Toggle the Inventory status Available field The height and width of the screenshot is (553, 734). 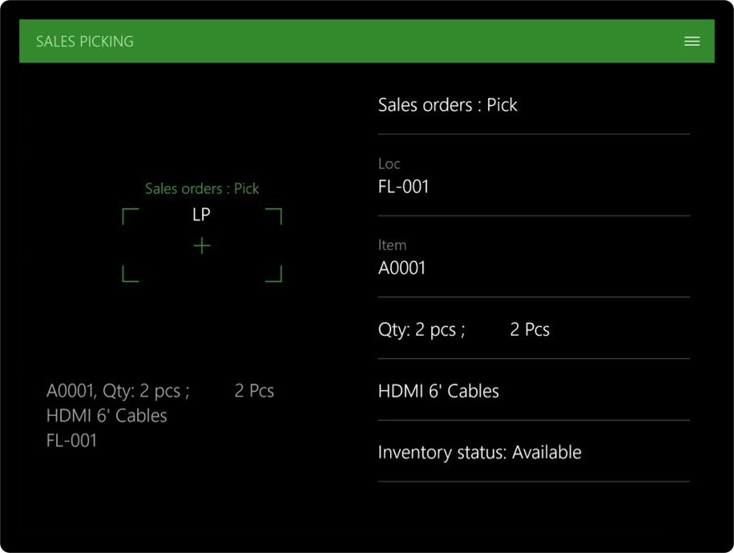pos(478,452)
